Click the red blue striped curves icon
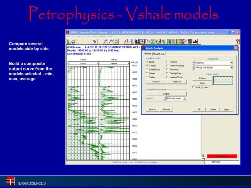The image size is (251, 188). tap(184, 42)
